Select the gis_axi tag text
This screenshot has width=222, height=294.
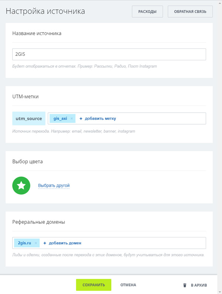tap(60, 119)
